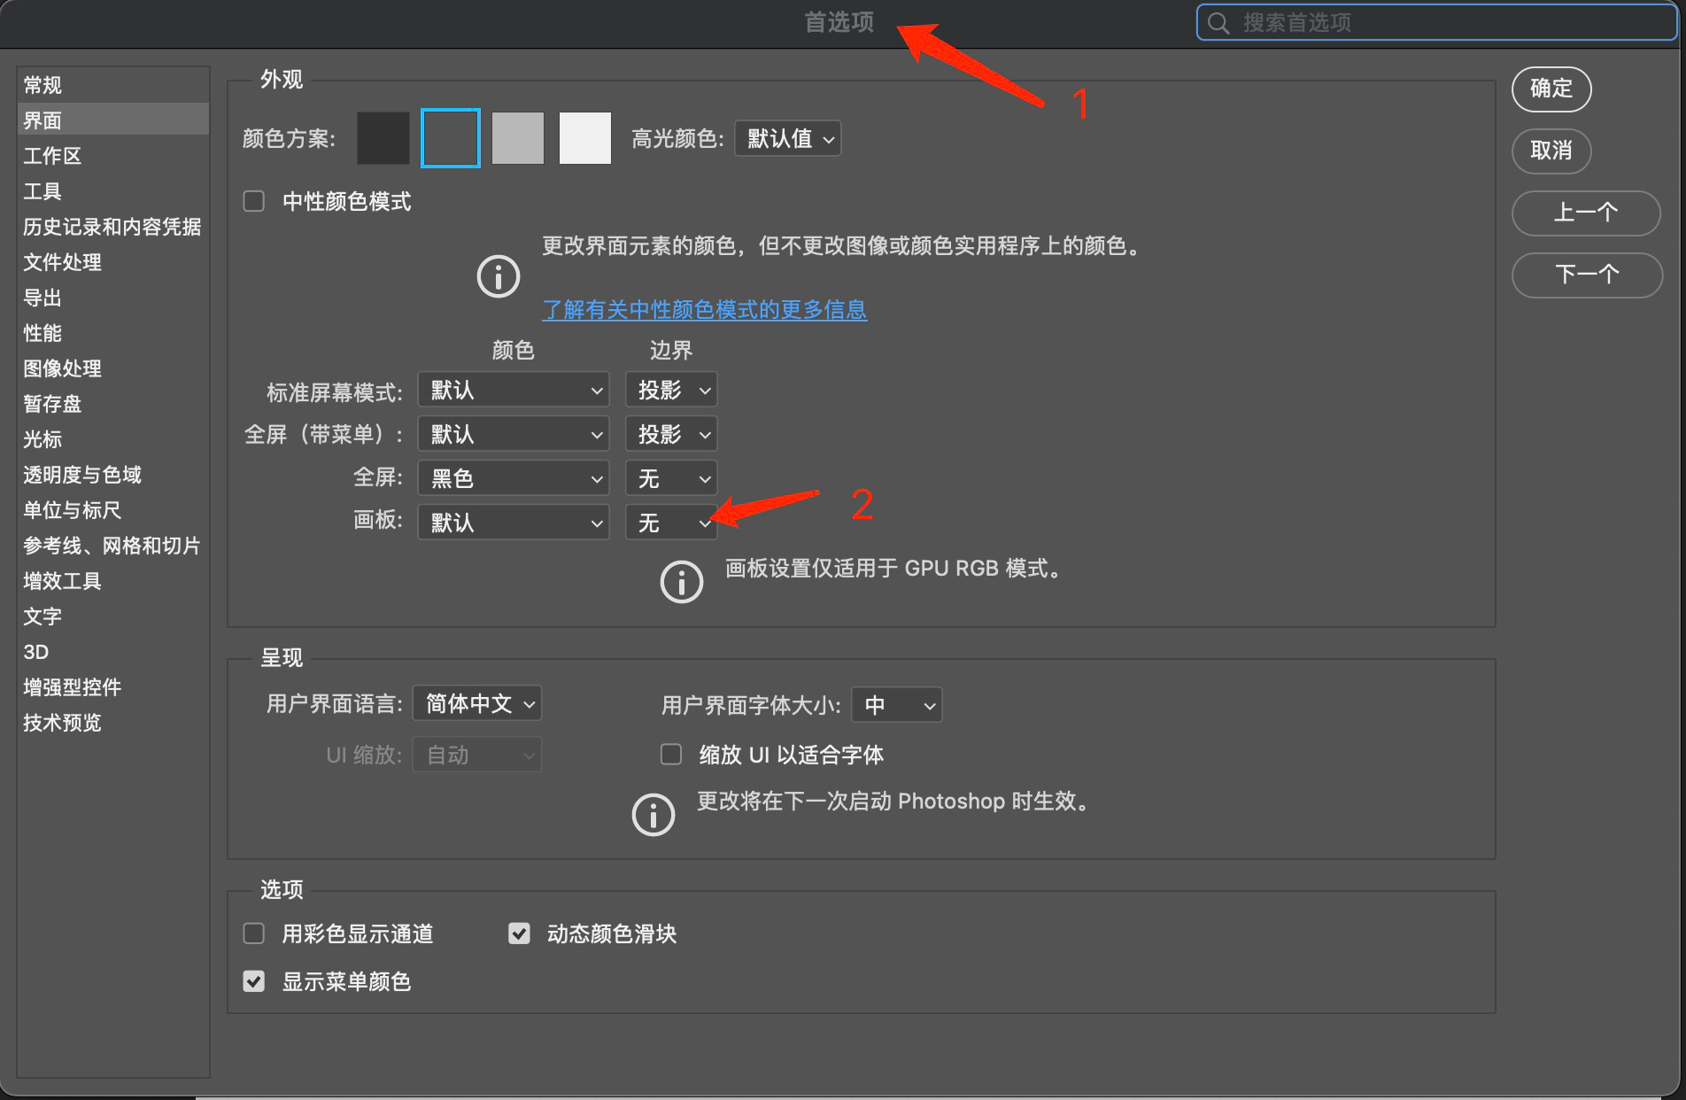1686x1100 pixels.
Task: Click the search magnifier icon
Action: [x=1219, y=23]
